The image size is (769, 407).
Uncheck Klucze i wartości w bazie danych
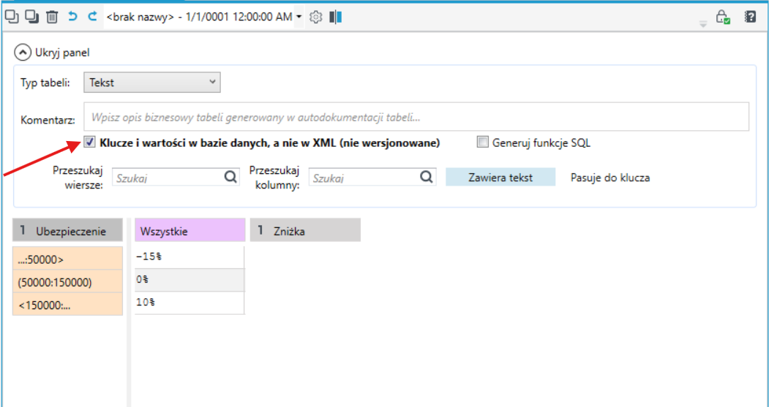(89, 142)
